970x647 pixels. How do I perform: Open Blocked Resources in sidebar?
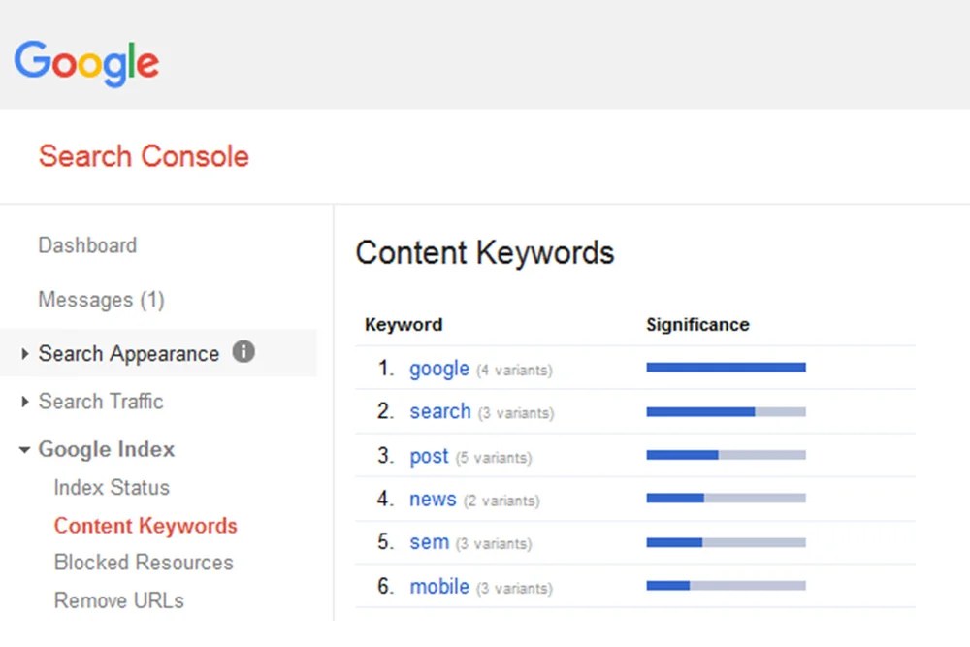[144, 563]
